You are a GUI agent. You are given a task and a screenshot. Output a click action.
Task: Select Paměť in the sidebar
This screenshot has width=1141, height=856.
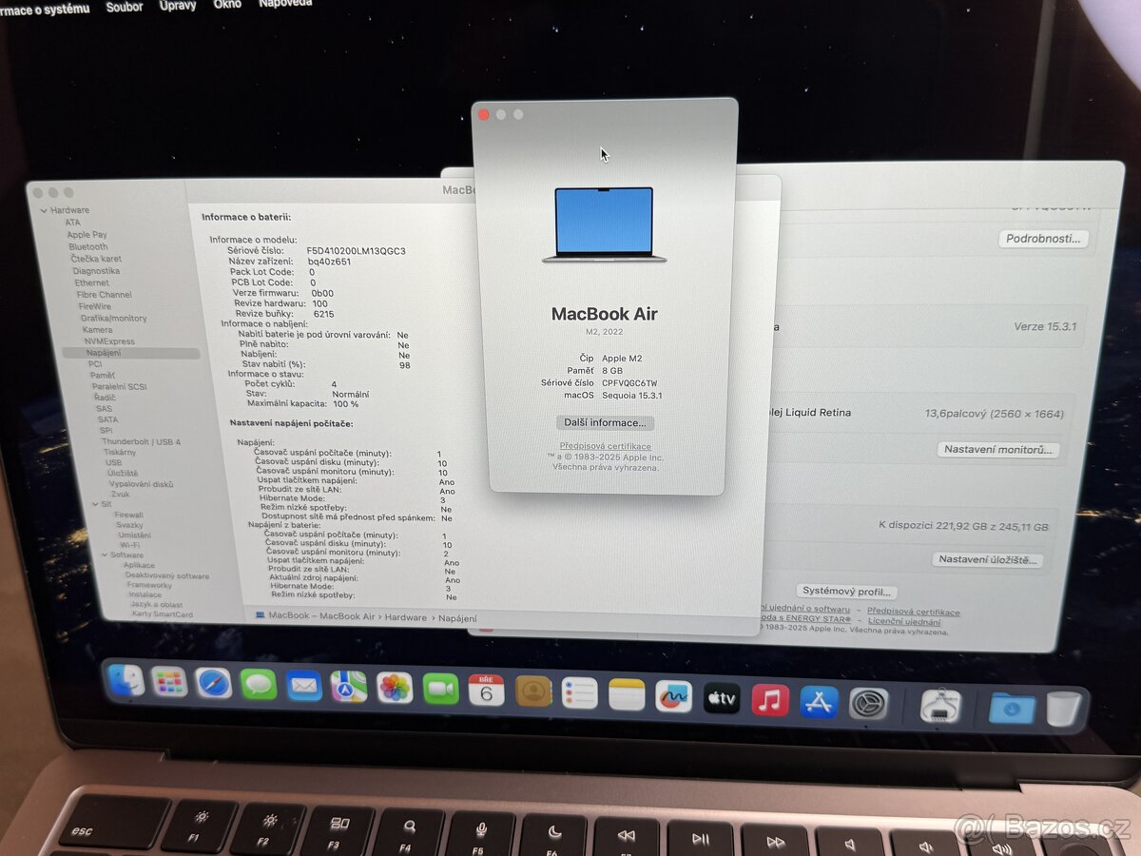103,376
